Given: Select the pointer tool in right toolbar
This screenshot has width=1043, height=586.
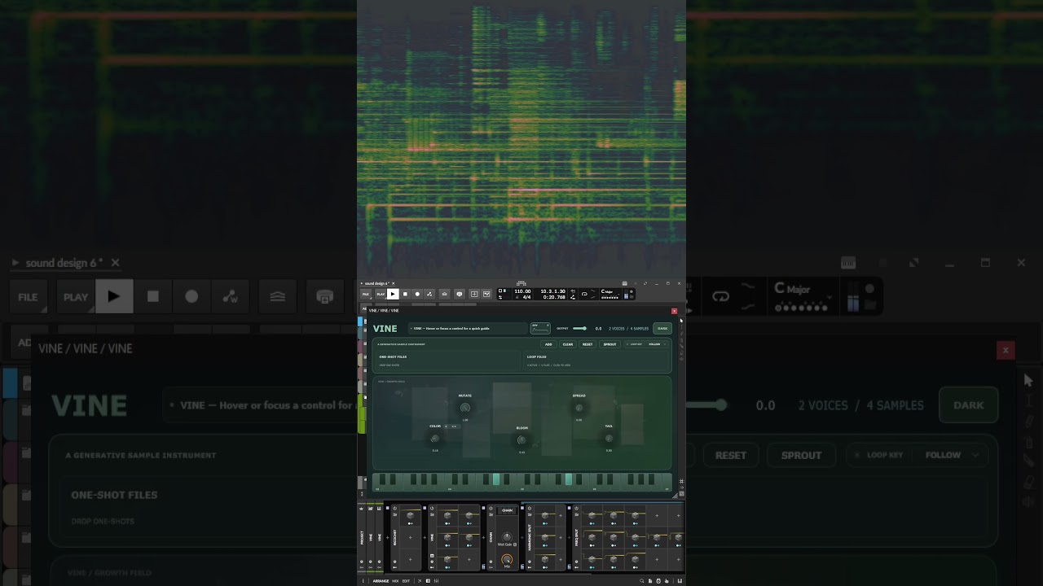Looking at the screenshot, I should [681, 321].
